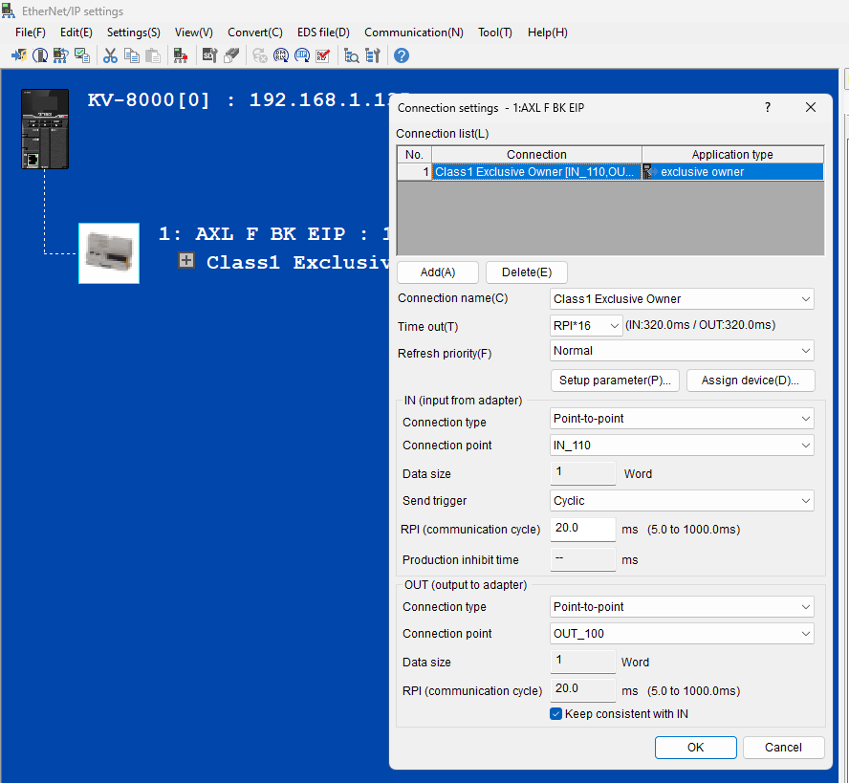The height and width of the screenshot is (783, 849).
Task: Select the Class1 Exclusive Owner connection row
Action: point(611,172)
